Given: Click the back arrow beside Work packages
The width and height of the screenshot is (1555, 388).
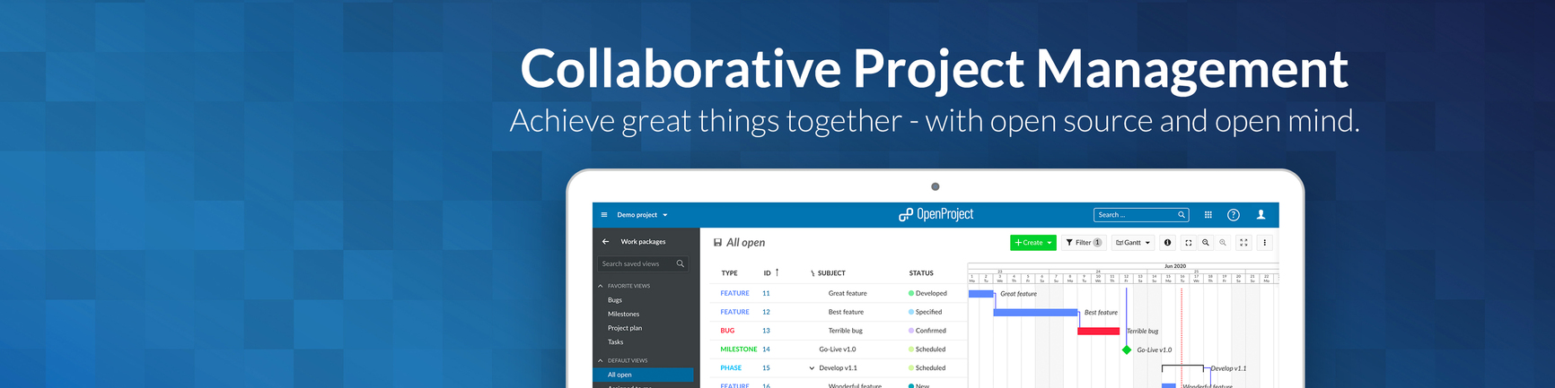Looking at the screenshot, I should [606, 242].
